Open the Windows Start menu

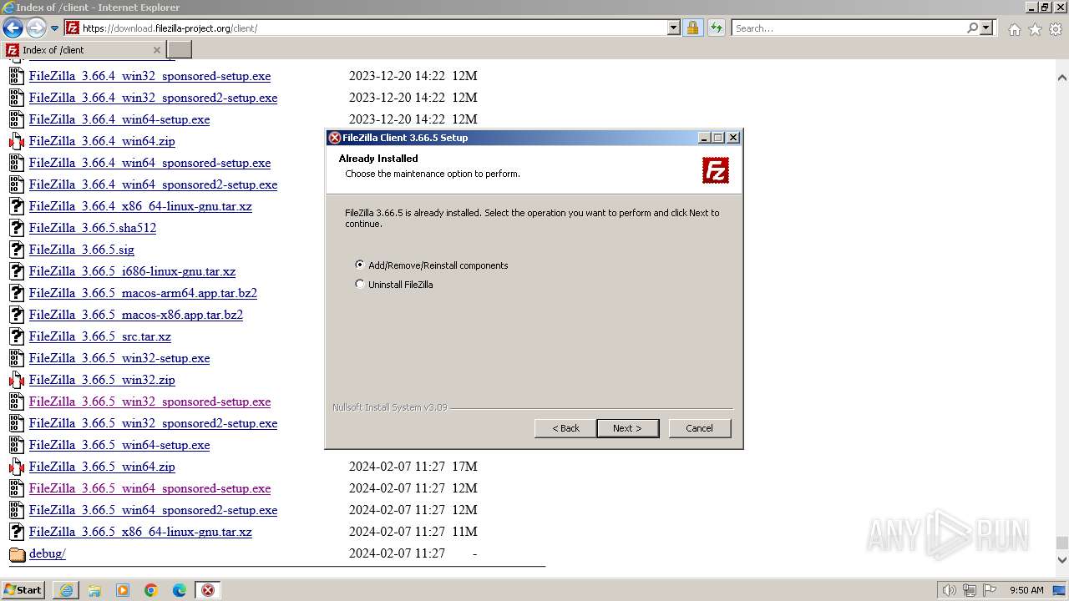(23, 590)
